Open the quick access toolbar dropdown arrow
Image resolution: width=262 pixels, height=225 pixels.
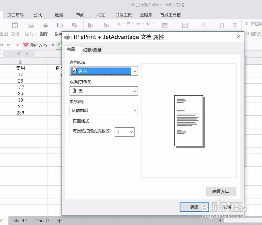click(18, 45)
